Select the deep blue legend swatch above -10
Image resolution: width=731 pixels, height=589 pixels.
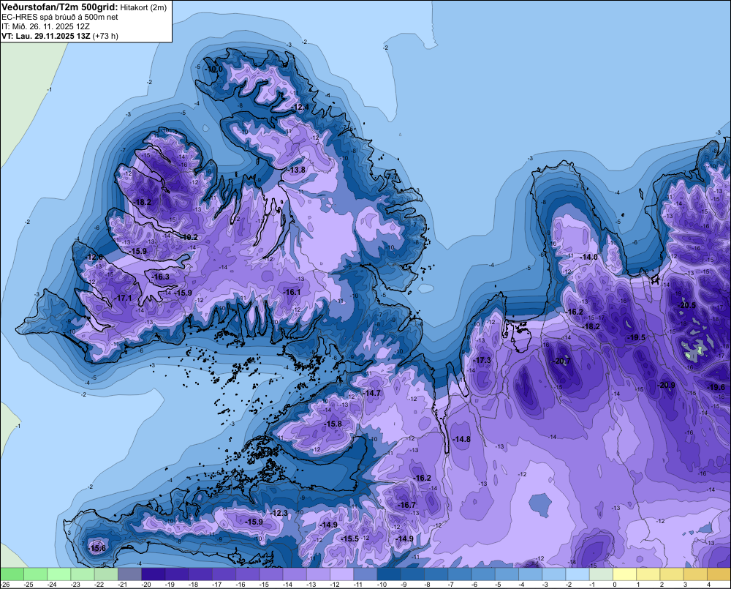[x=389, y=574]
